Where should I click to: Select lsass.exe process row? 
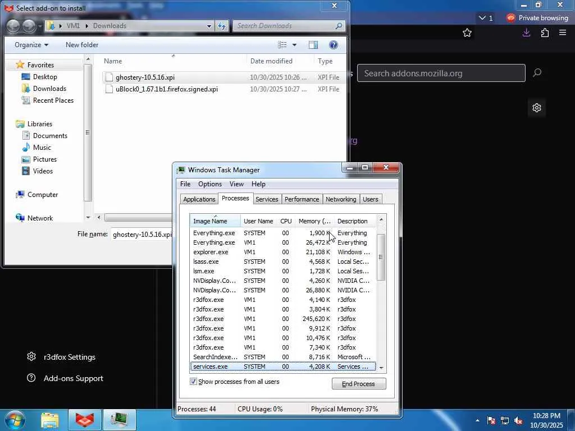point(282,262)
